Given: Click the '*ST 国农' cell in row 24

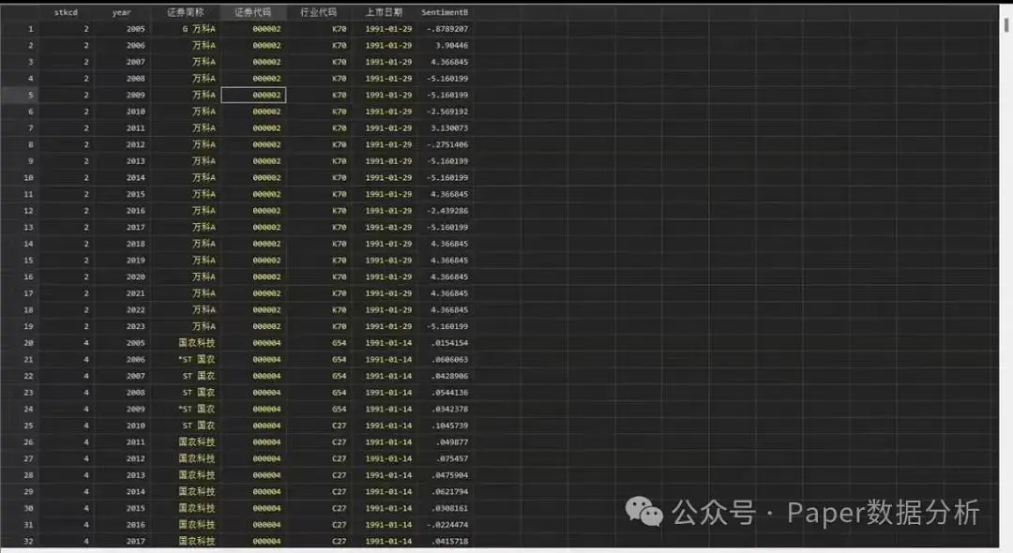Looking at the screenshot, I should (x=196, y=409).
